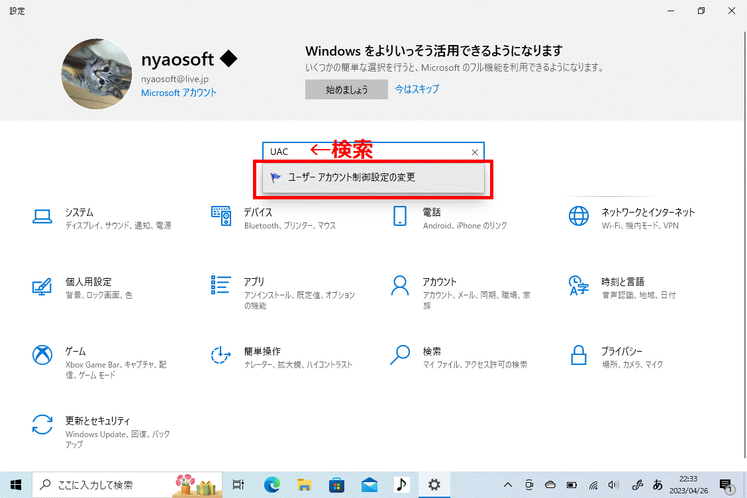The width and height of the screenshot is (747, 498).
Task: Open the Microsoft アカウント link
Action: pos(179,93)
